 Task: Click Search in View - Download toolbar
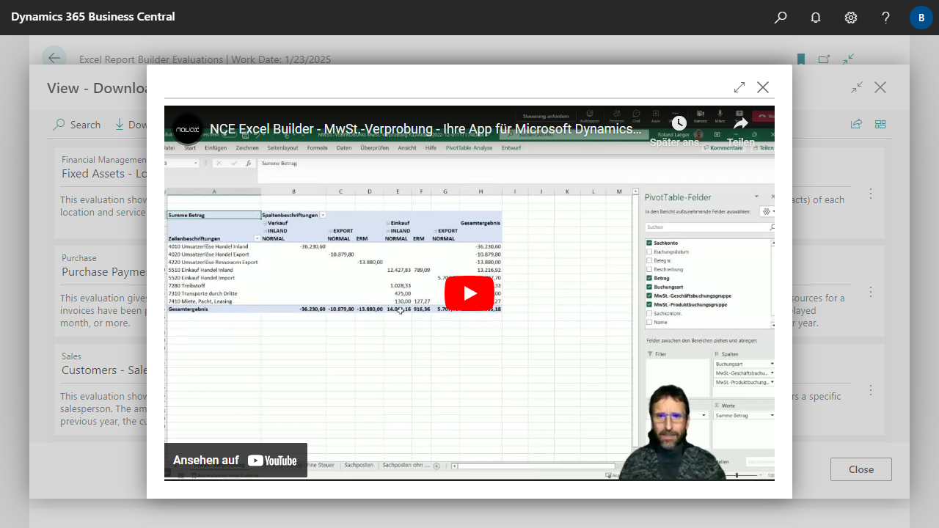click(77, 125)
